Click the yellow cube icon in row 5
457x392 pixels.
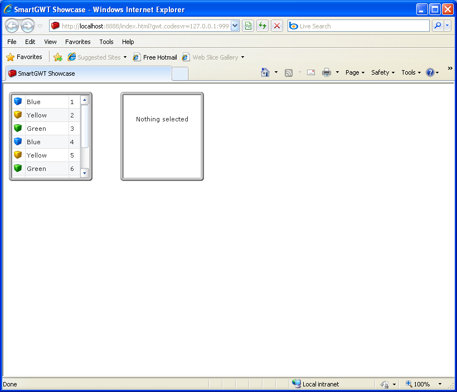tap(18, 155)
